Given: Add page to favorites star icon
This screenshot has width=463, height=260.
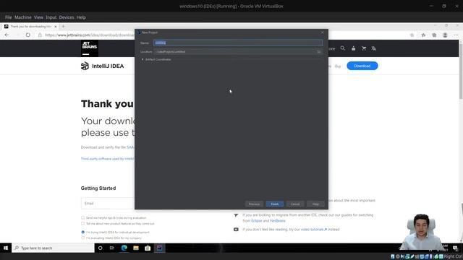Looking at the screenshot, I should [412, 35].
